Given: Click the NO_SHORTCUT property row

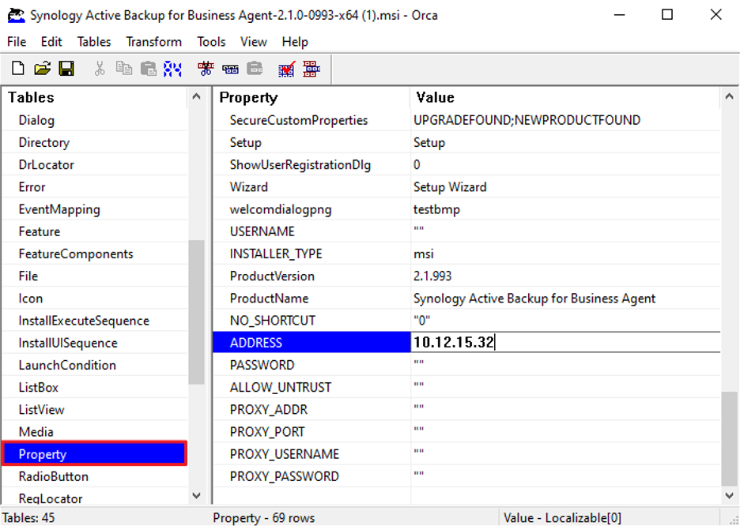Looking at the screenshot, I should click(x=466, y=321).
